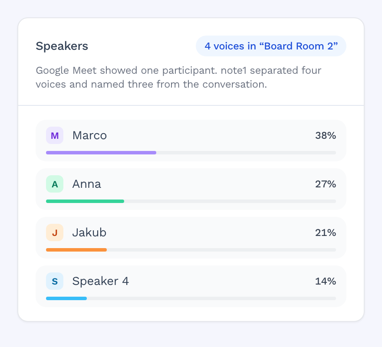
Task: Select the Anna speaker name
Action: [x=87, y=184]
